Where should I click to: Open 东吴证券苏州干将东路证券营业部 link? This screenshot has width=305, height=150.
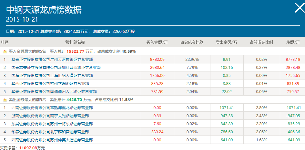tap(52, 124)
